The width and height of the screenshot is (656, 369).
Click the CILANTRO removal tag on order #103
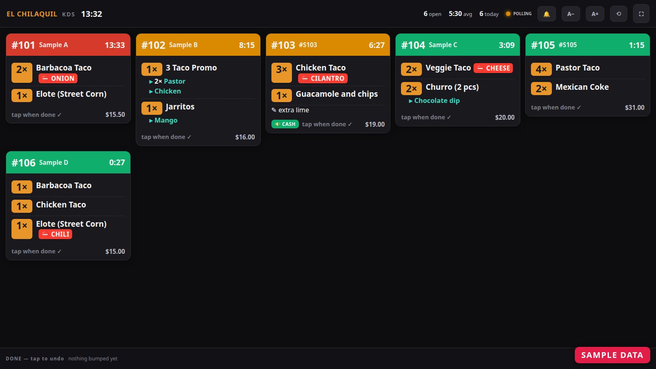pyautogui.click(x=323, y=78)
